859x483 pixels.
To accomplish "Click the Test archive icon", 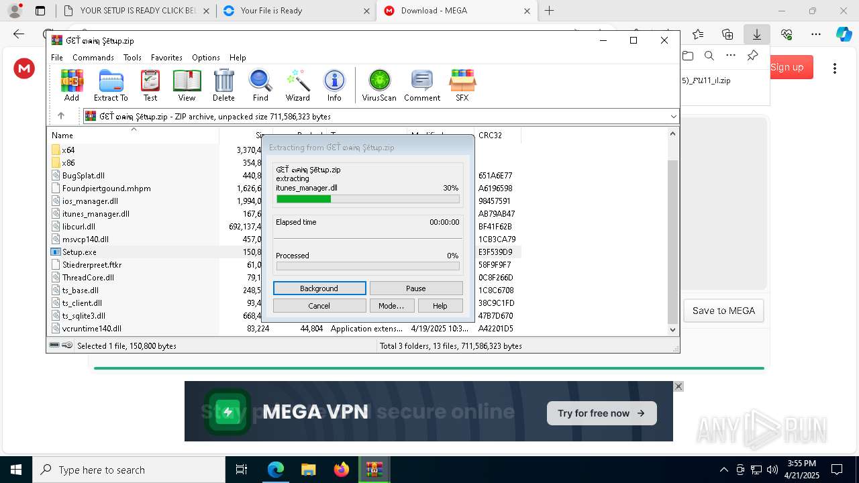I will pyautogui.click(x=150, y=85).
